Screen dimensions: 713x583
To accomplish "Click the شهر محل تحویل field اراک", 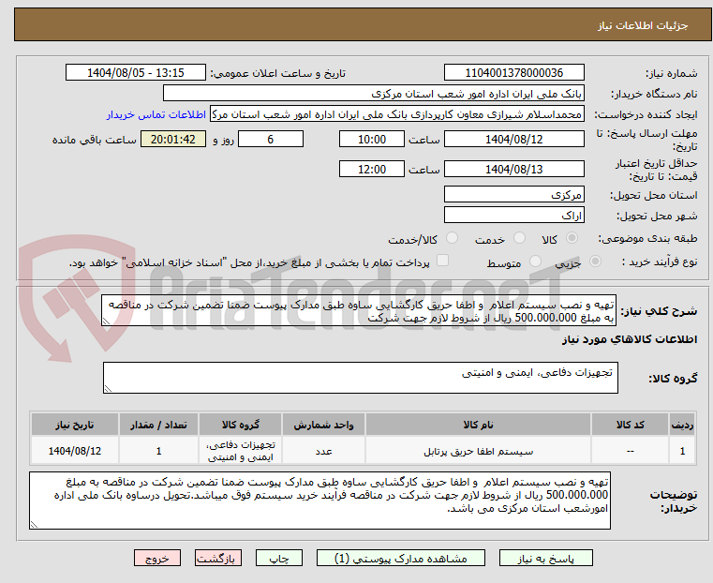I will point(513,215).
